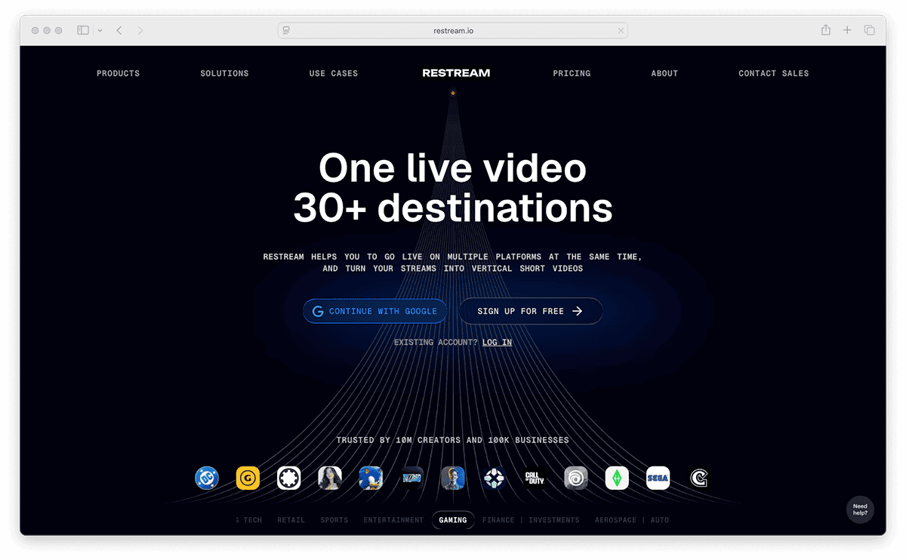
Task: Click the DC Comics logo icon
Action: (207, 478)
